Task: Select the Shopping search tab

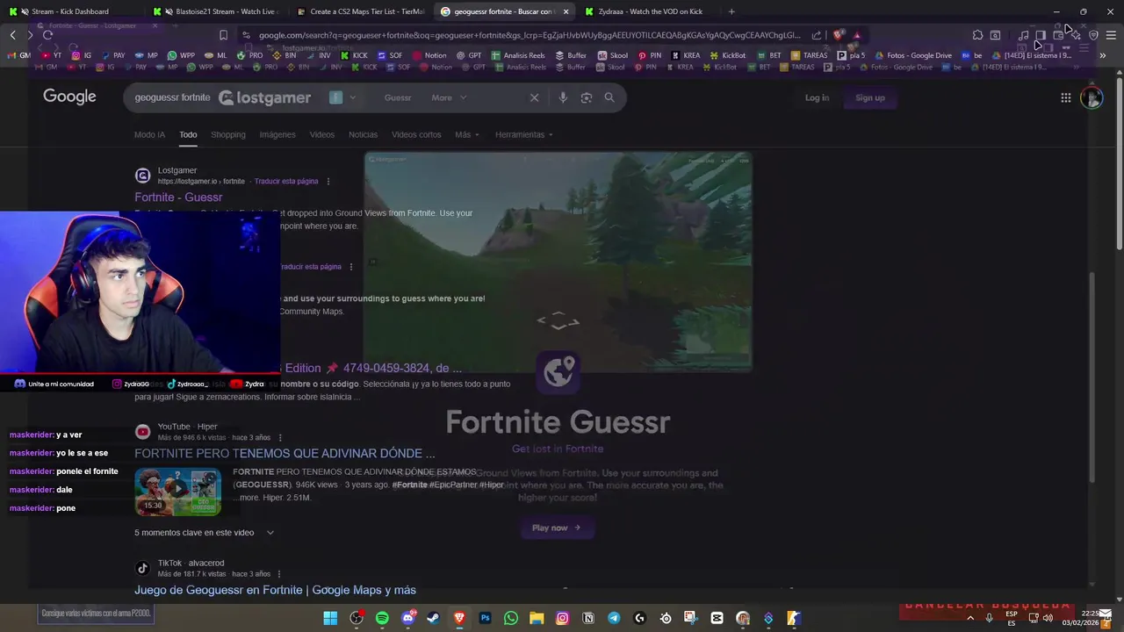Action: click(x=227, y=134)
